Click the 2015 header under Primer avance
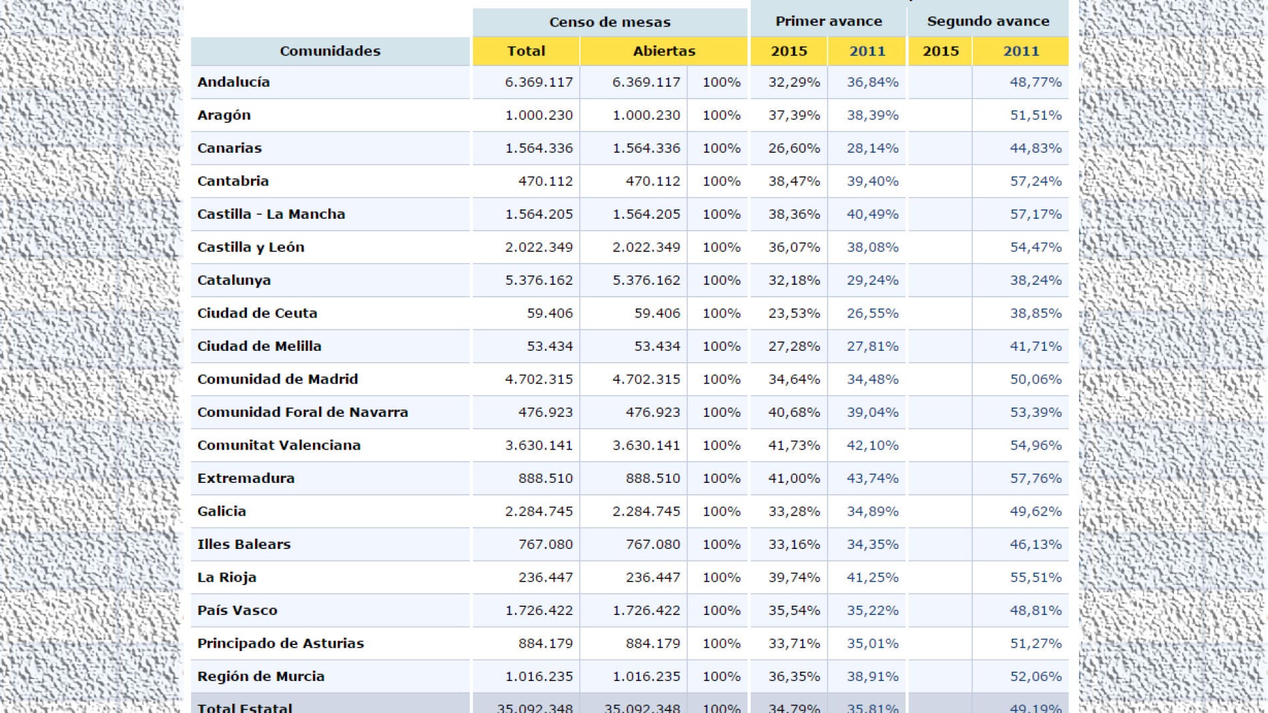The image size is (1268, 713). click(x=789, y=51)
